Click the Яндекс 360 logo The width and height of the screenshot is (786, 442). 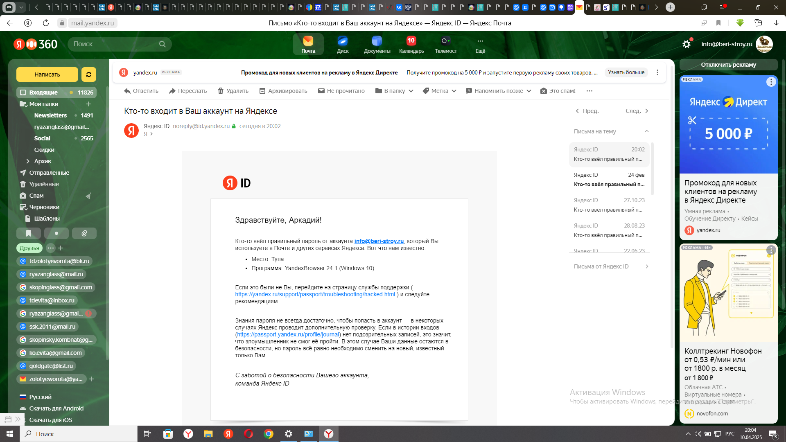36,44
